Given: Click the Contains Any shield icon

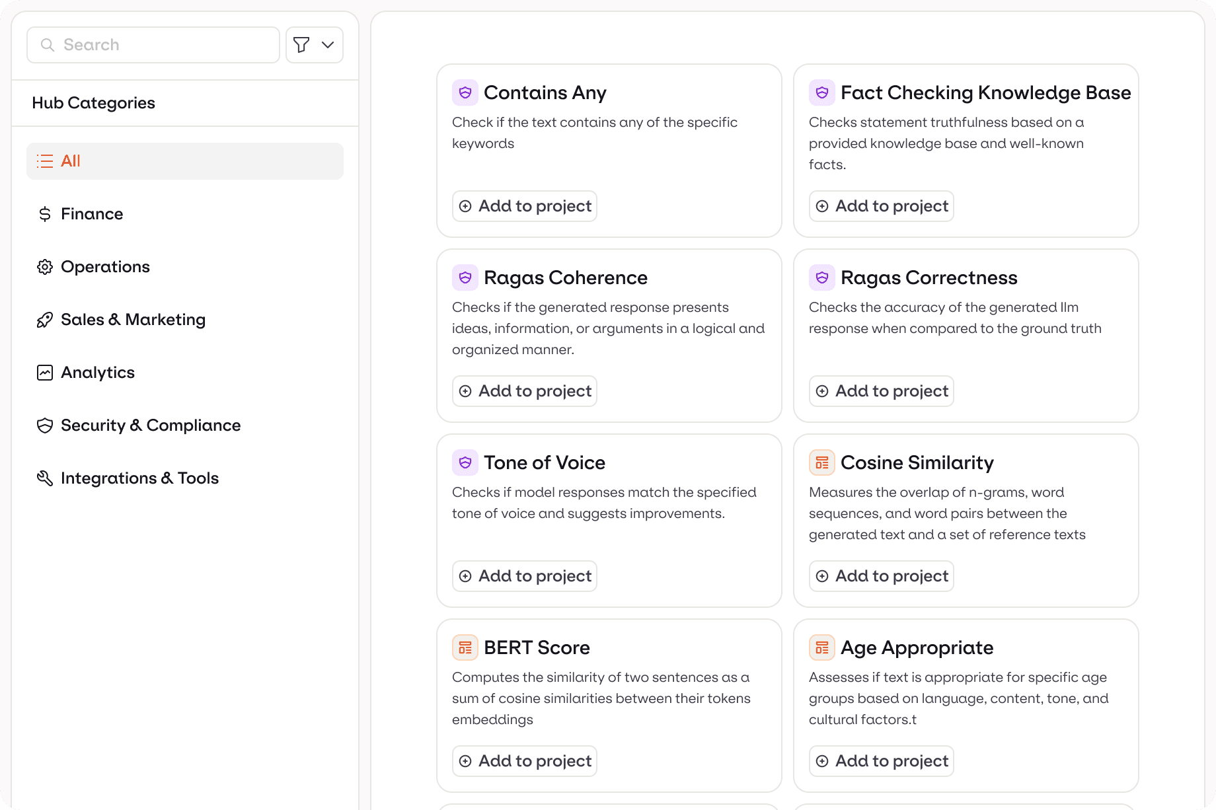Looking at the screenshot, I should [x=465, y=92].
